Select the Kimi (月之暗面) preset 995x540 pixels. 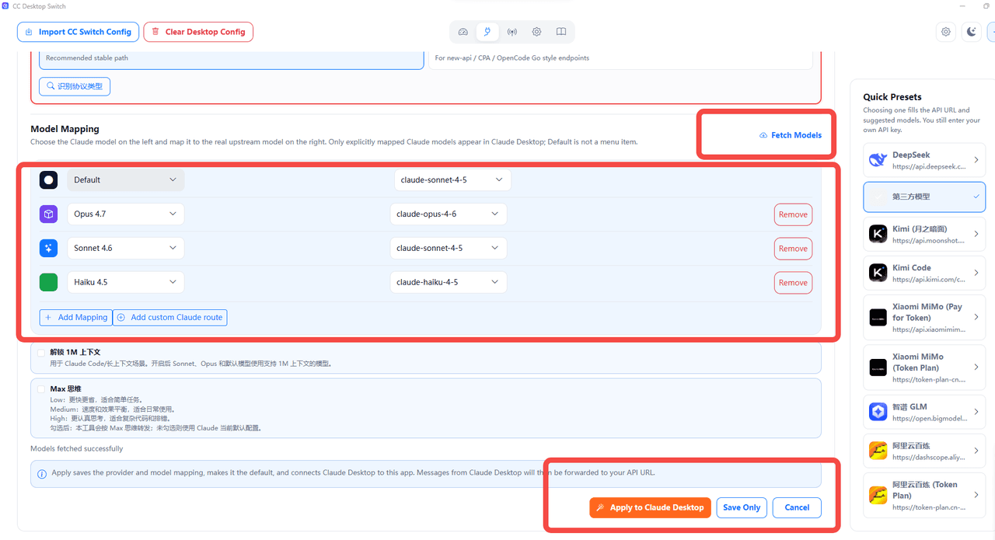[924, 234]
